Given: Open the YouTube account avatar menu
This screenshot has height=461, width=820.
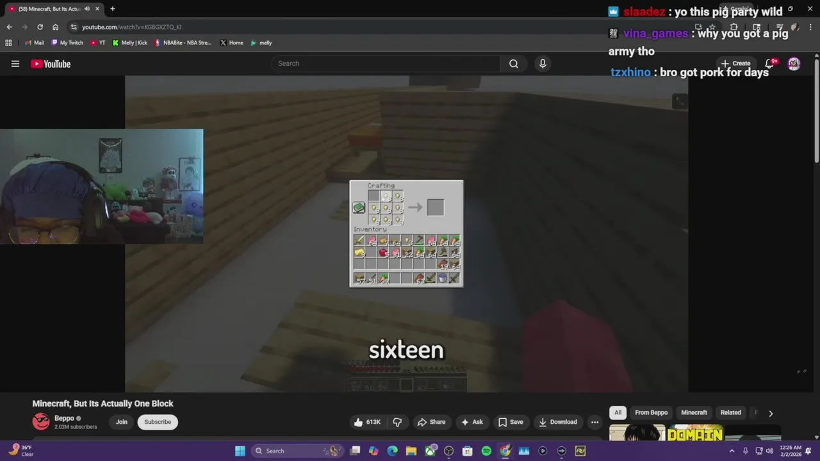Looking at the screenshot, I should tap(794, 63).
